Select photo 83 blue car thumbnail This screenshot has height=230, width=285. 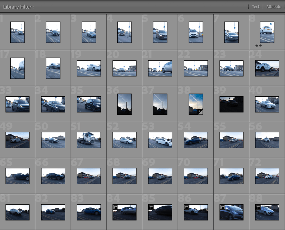click(89, 212)
